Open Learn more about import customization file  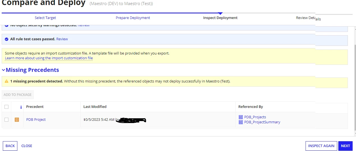pyautogui.click(x=49, y=58)
